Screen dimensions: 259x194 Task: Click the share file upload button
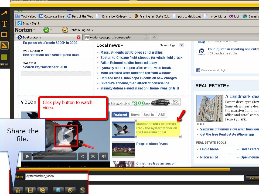[x=18, y=190]
